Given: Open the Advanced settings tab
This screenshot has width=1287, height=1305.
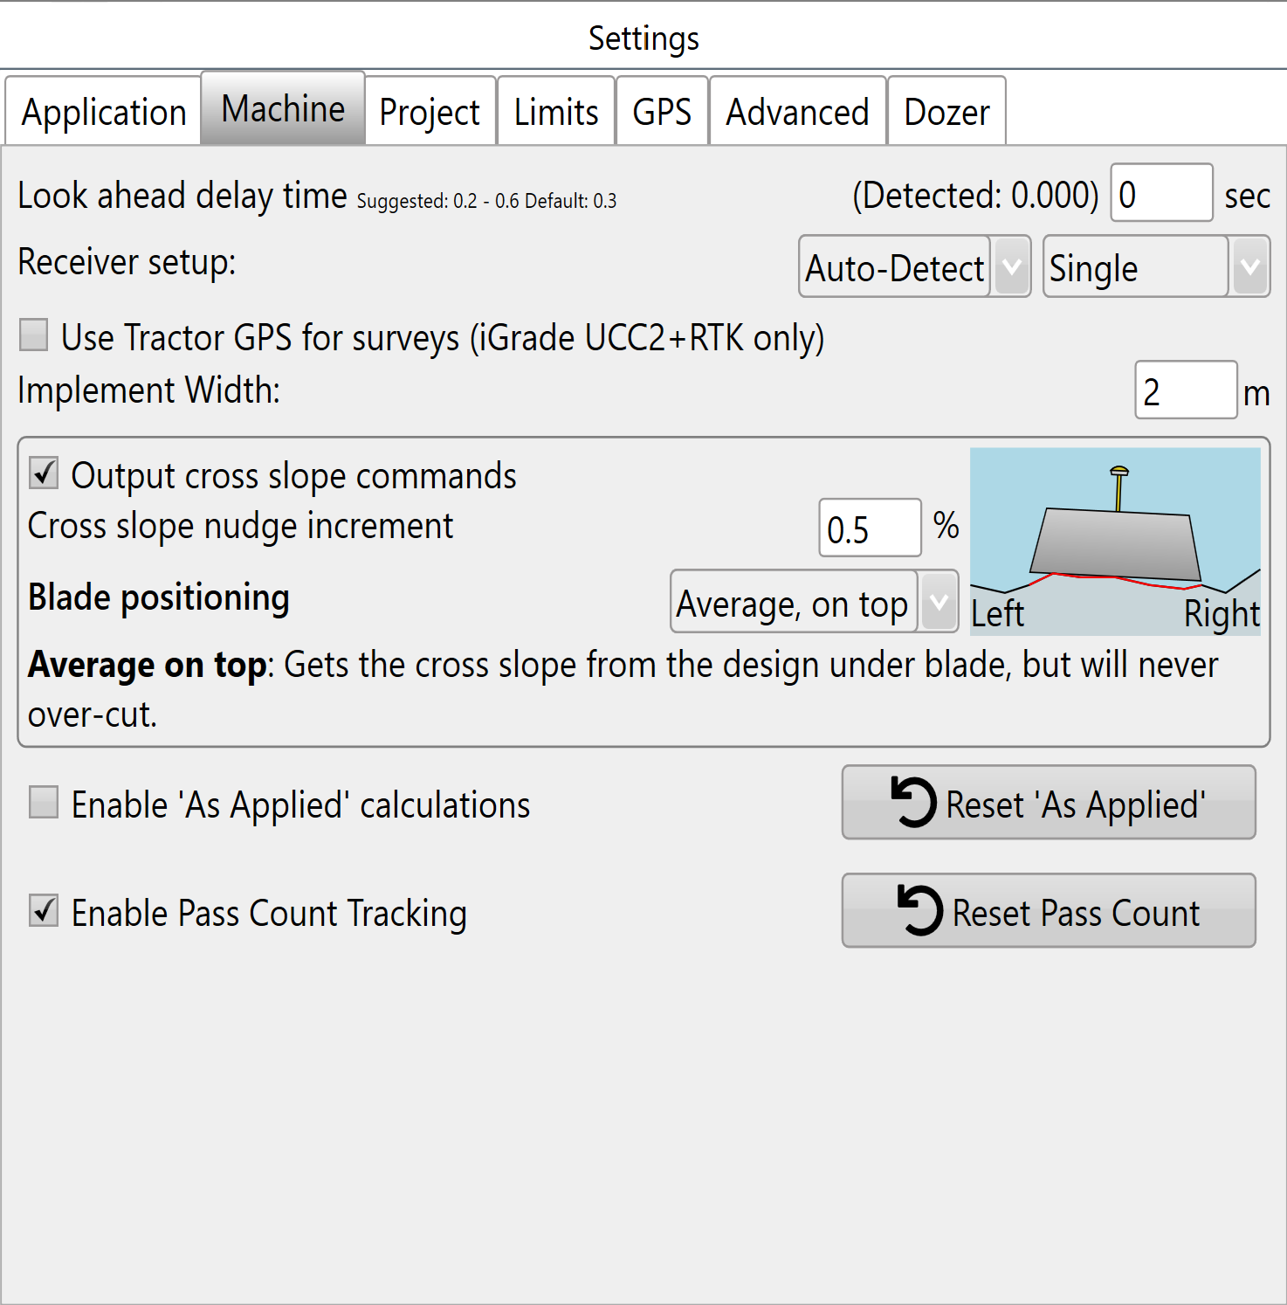Looking at the screenshot, I should click(x=798, y=111).
